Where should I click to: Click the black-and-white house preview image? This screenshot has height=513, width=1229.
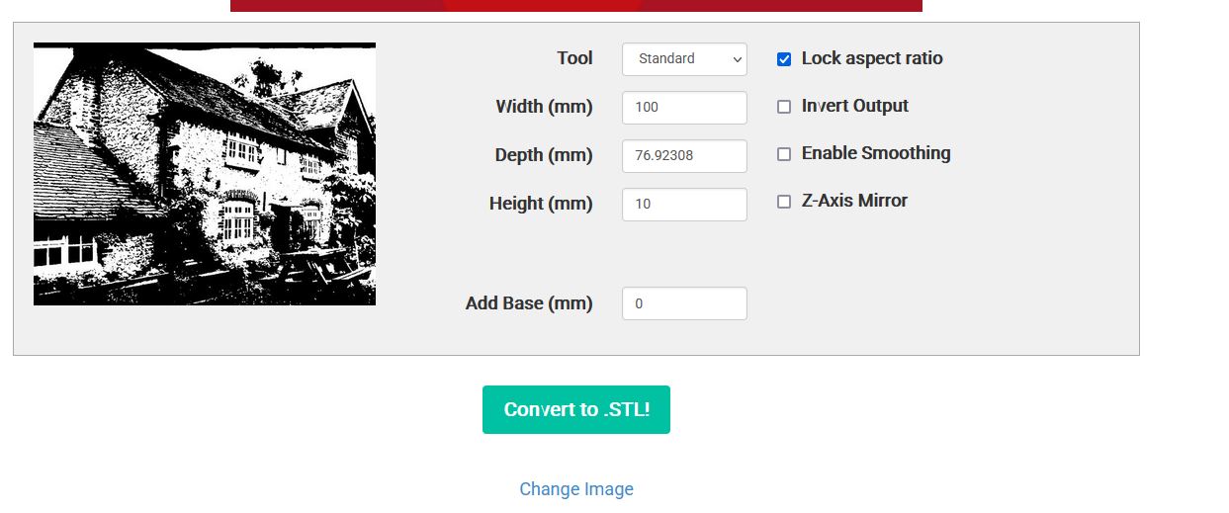[205, 174]
